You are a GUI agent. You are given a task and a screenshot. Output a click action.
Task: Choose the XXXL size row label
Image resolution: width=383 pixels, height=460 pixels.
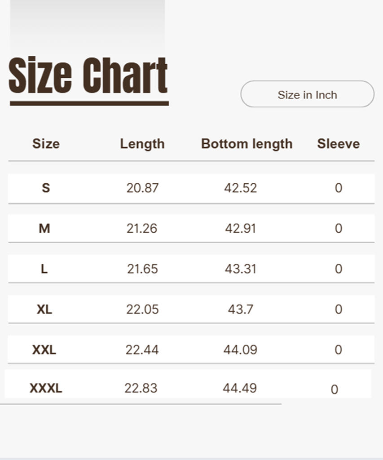46,388
